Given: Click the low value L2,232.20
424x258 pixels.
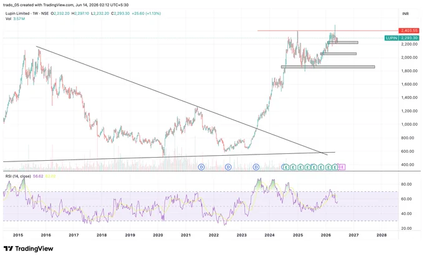Looking at the screenshot, I should click(x=100, y=13).
